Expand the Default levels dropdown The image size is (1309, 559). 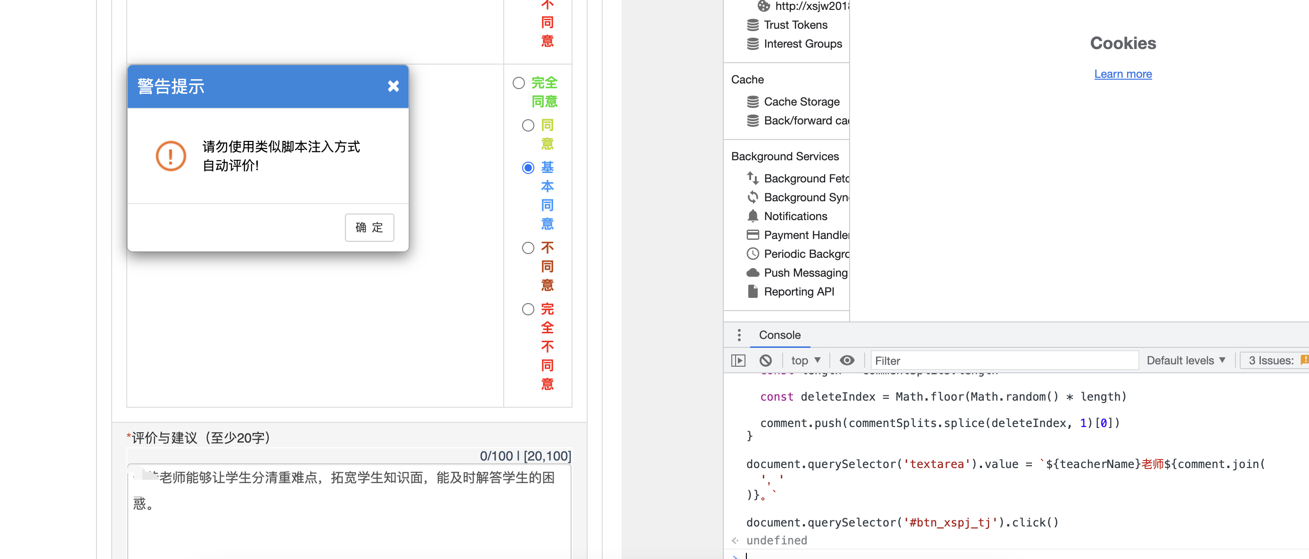(x=1186, y=360)
